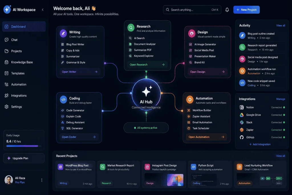
Task: Click the Writing card pen icon
Action: 63,33
